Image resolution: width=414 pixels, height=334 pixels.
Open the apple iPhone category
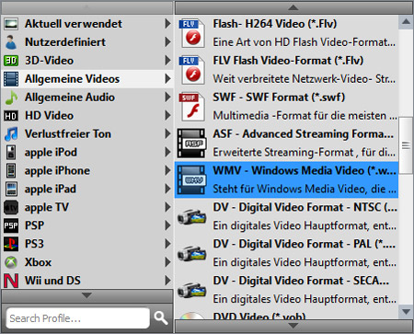[87, 170]
